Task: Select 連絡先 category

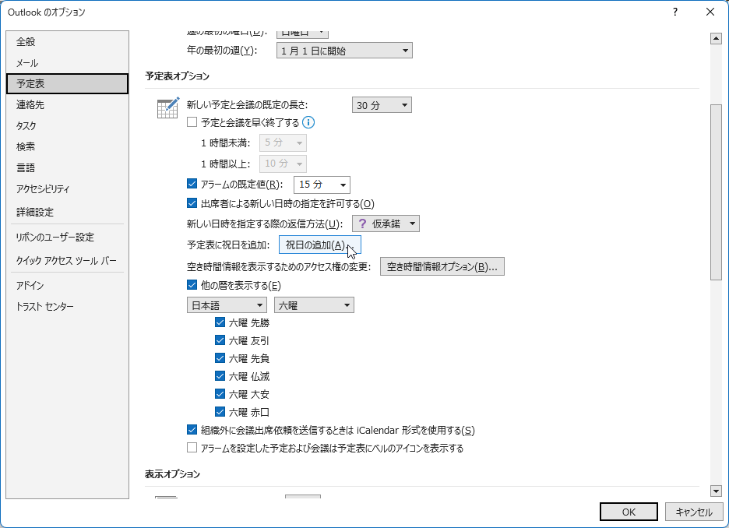Action: click(68, 104)
